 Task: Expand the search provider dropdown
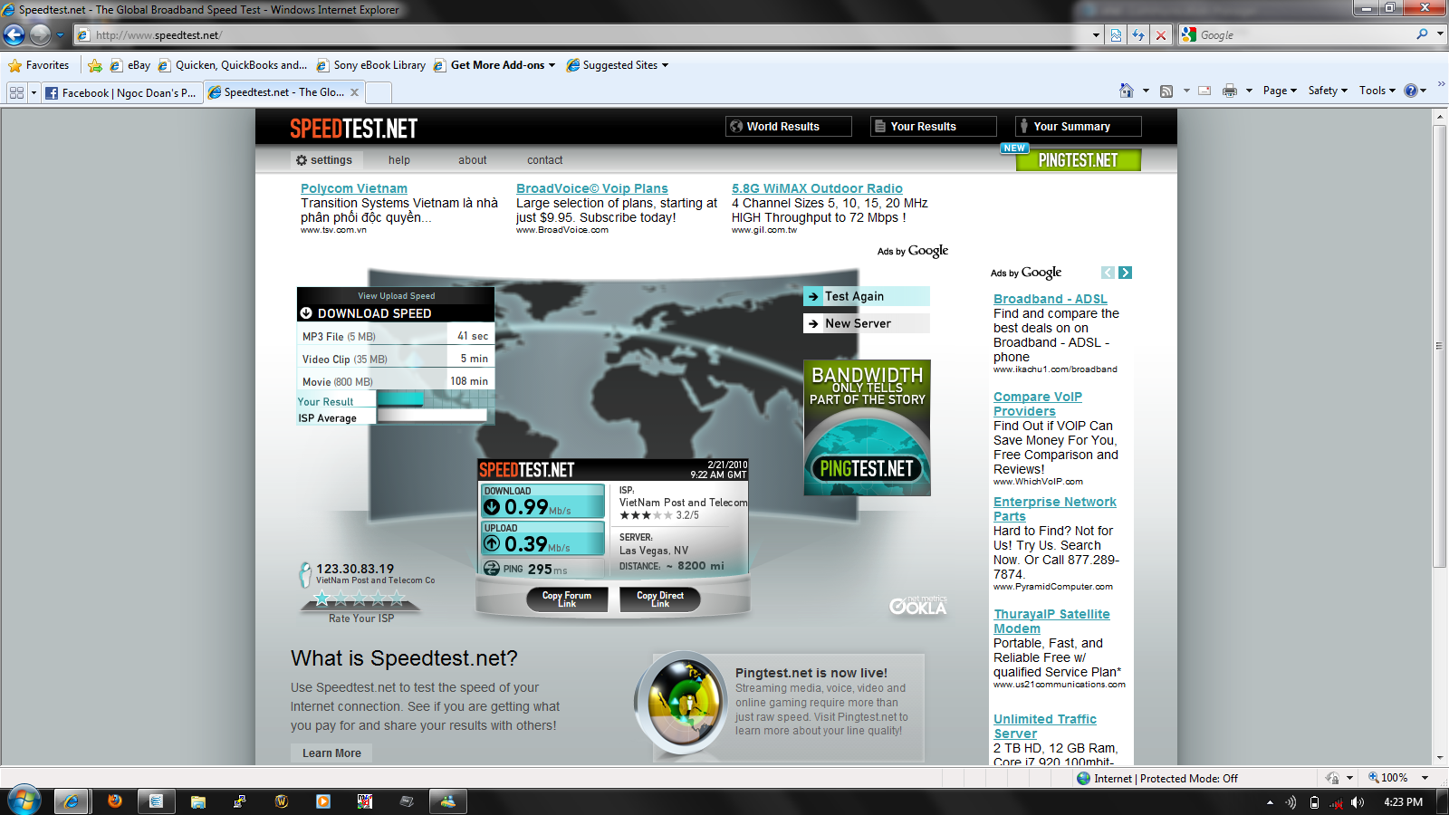(1440, 34)
